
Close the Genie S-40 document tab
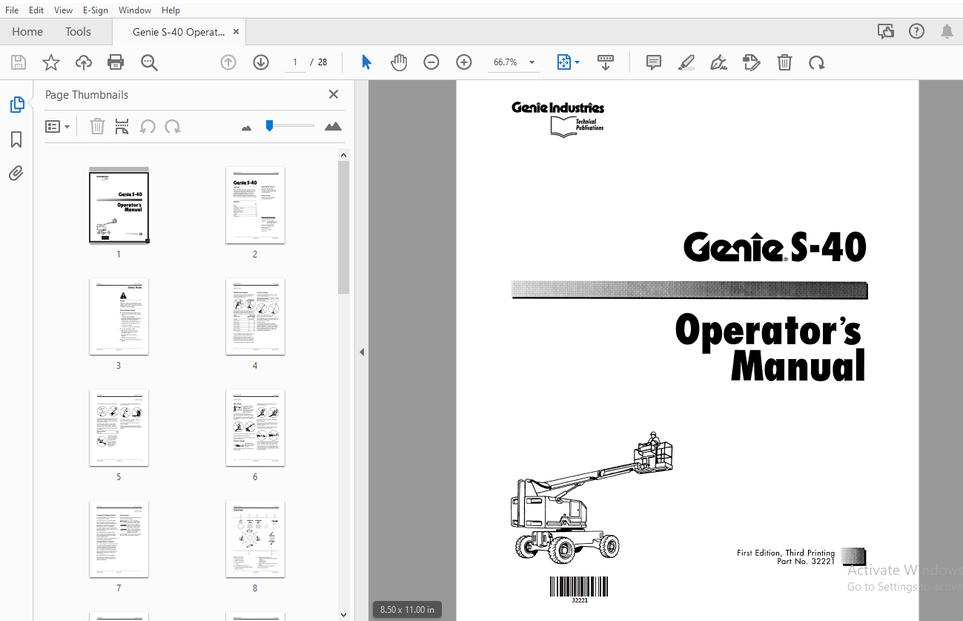coord(236,32)
